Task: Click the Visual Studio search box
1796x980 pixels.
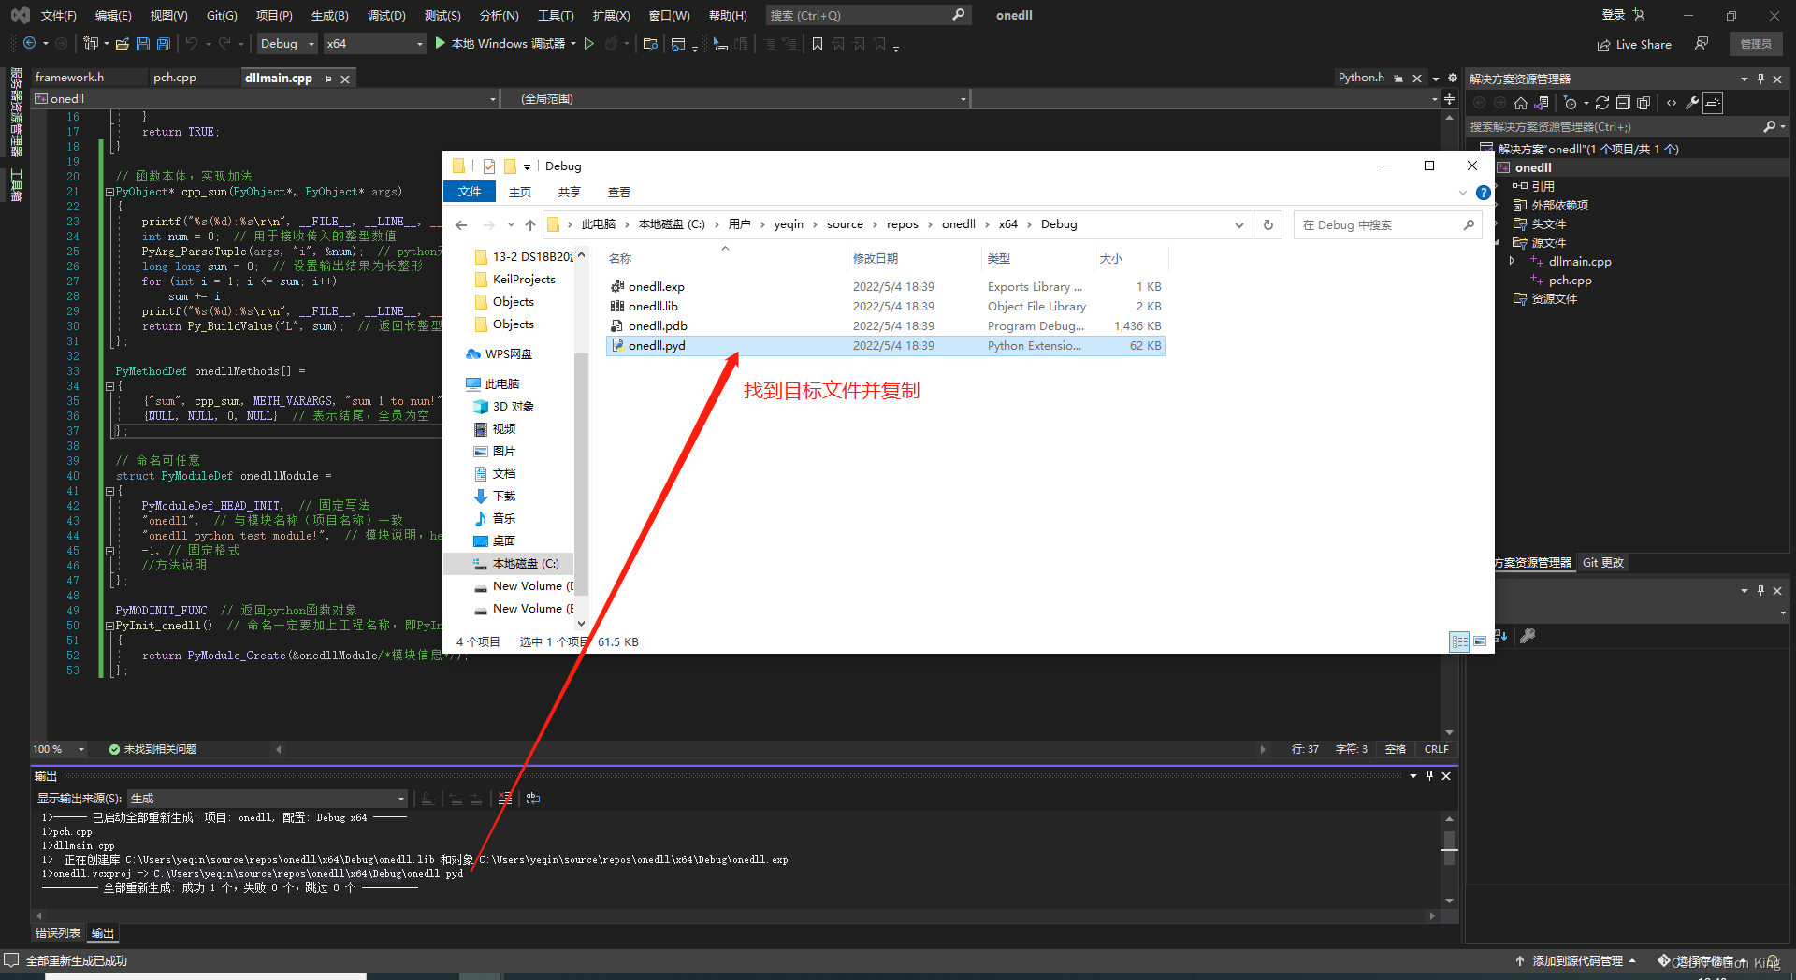Action: tap(868, 15)
